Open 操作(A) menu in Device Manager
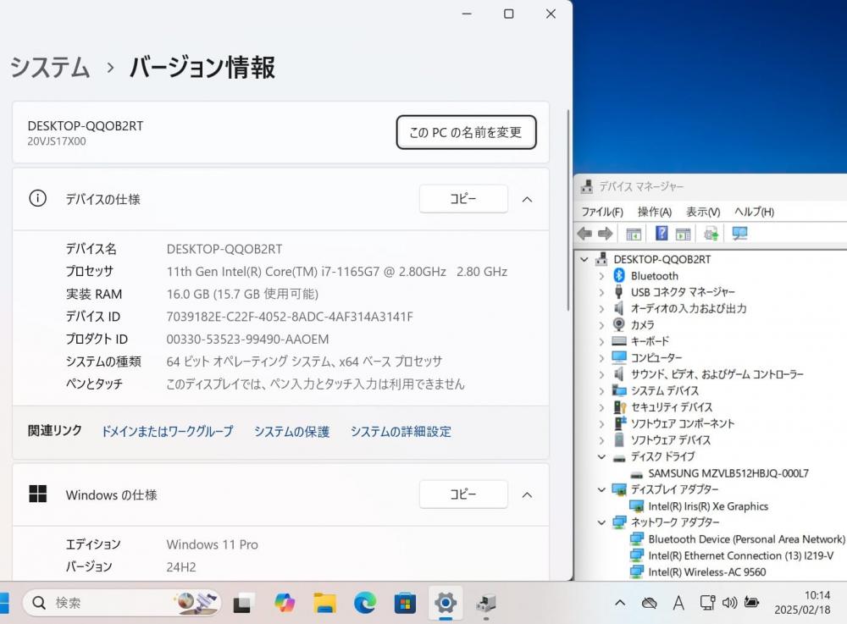847x624 pixels. click(654, 213)
